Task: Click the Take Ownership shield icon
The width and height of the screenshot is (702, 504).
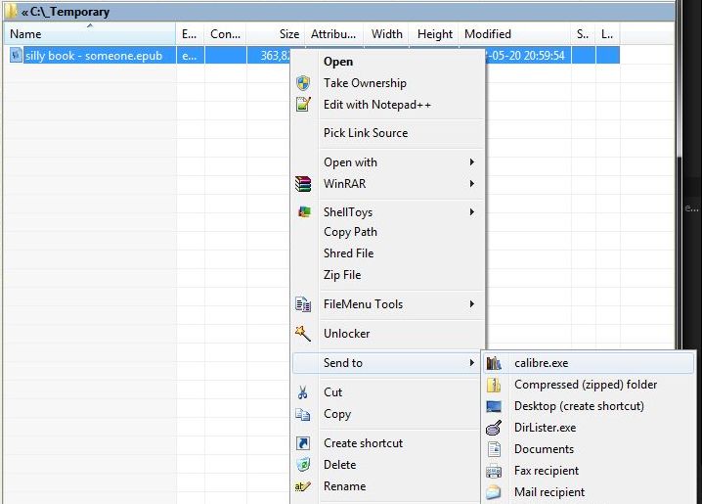Action: tap(303, 83)
